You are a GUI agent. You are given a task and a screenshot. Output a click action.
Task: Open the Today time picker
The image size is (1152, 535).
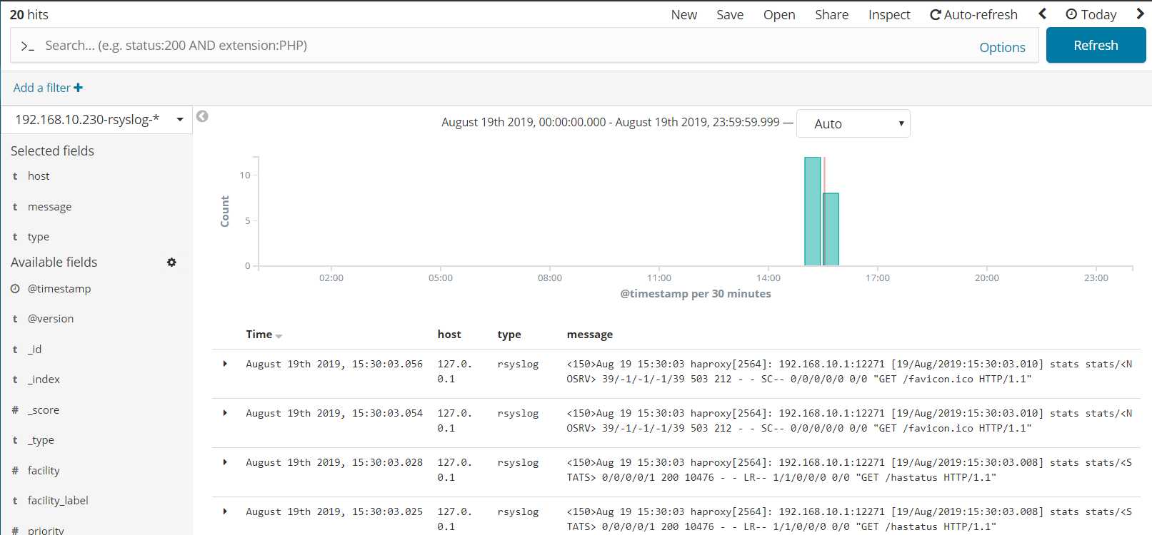point(1091,14)
